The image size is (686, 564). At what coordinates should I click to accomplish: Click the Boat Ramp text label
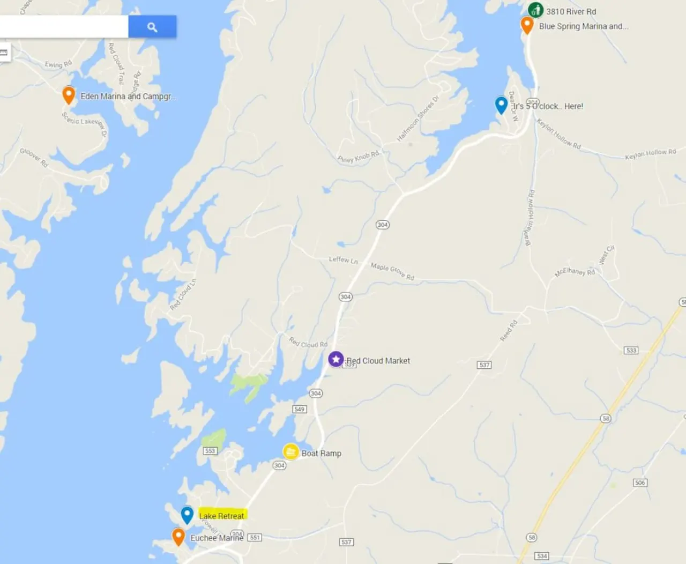pyautogui.click(x=322, y=454)
